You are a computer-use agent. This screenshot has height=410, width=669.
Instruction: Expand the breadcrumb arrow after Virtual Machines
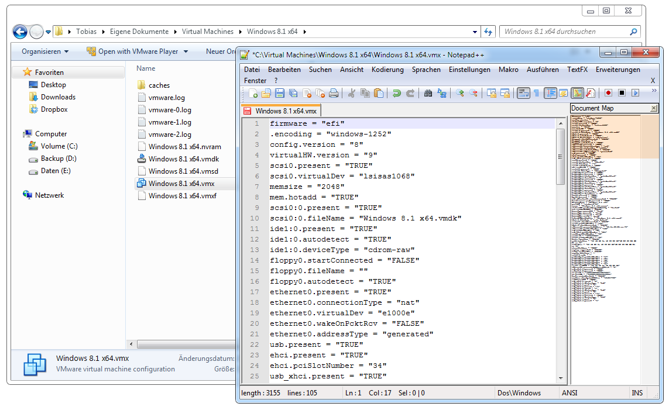pyautogui.click(x=240, y=32)
